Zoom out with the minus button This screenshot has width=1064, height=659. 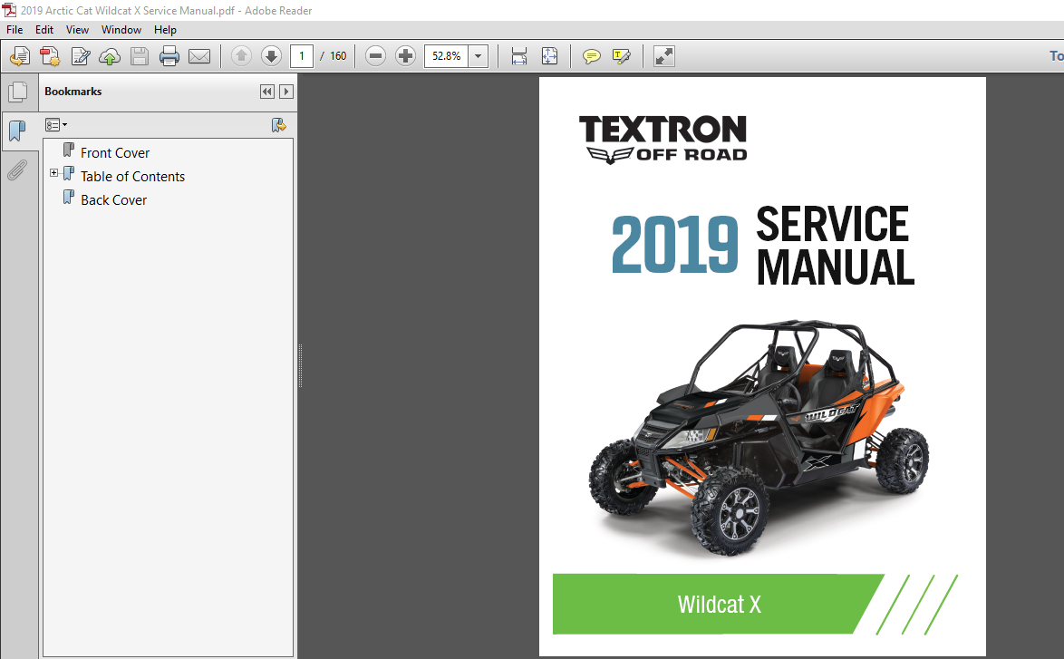pos(375,56)
